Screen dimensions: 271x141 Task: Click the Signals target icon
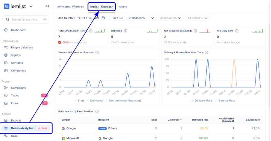click(6, 55)
